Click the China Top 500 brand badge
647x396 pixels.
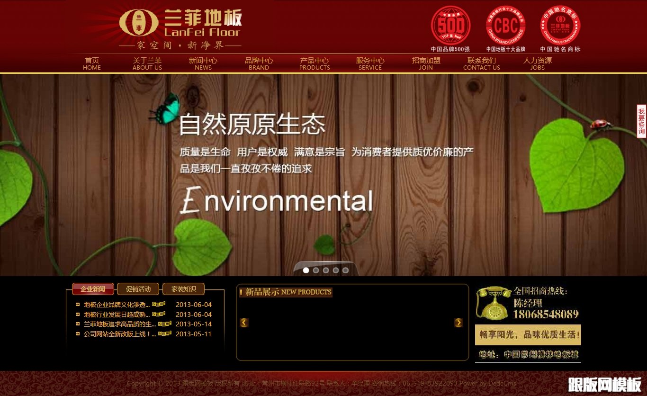click(x=450, y=29)
